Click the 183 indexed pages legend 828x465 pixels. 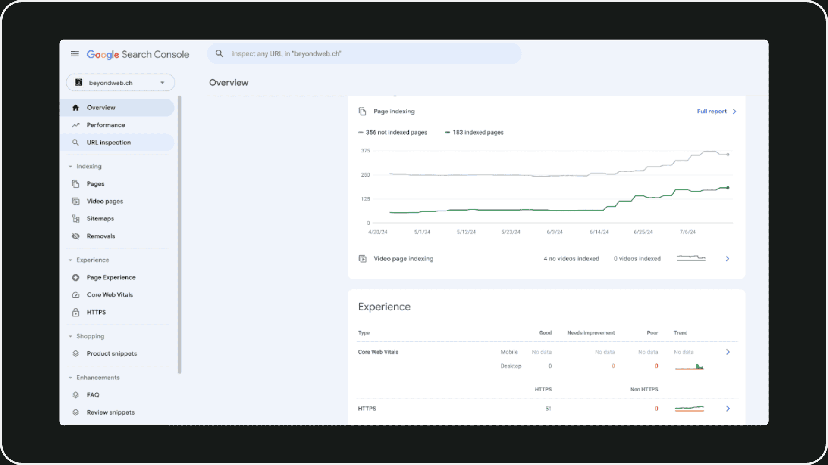pyautogui.click(x=474, y=133)
